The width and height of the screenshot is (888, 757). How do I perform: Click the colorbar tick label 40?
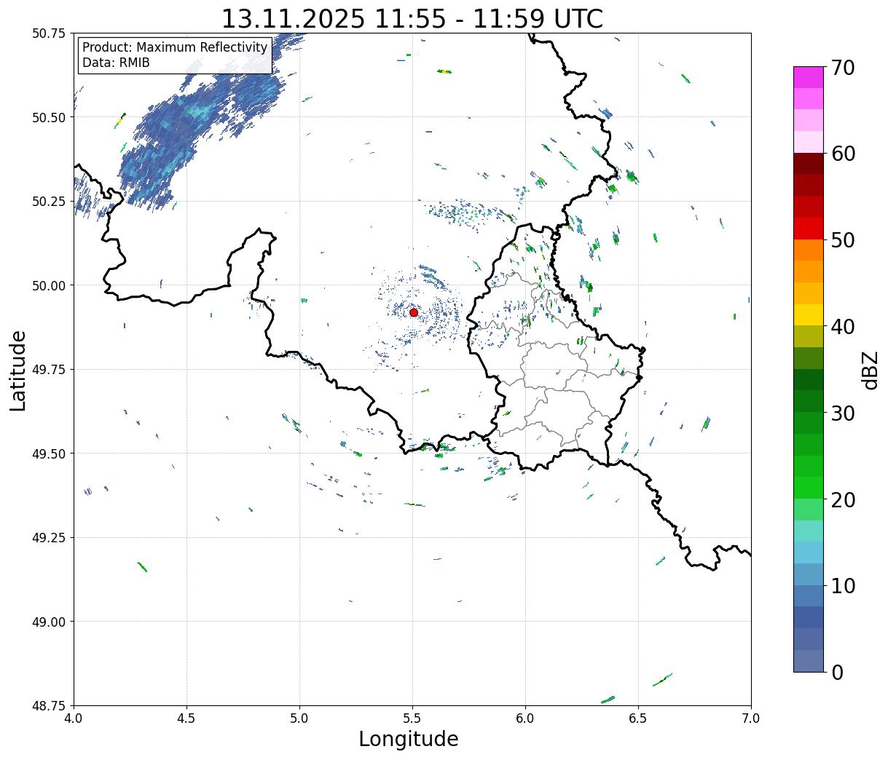point(843,327)
